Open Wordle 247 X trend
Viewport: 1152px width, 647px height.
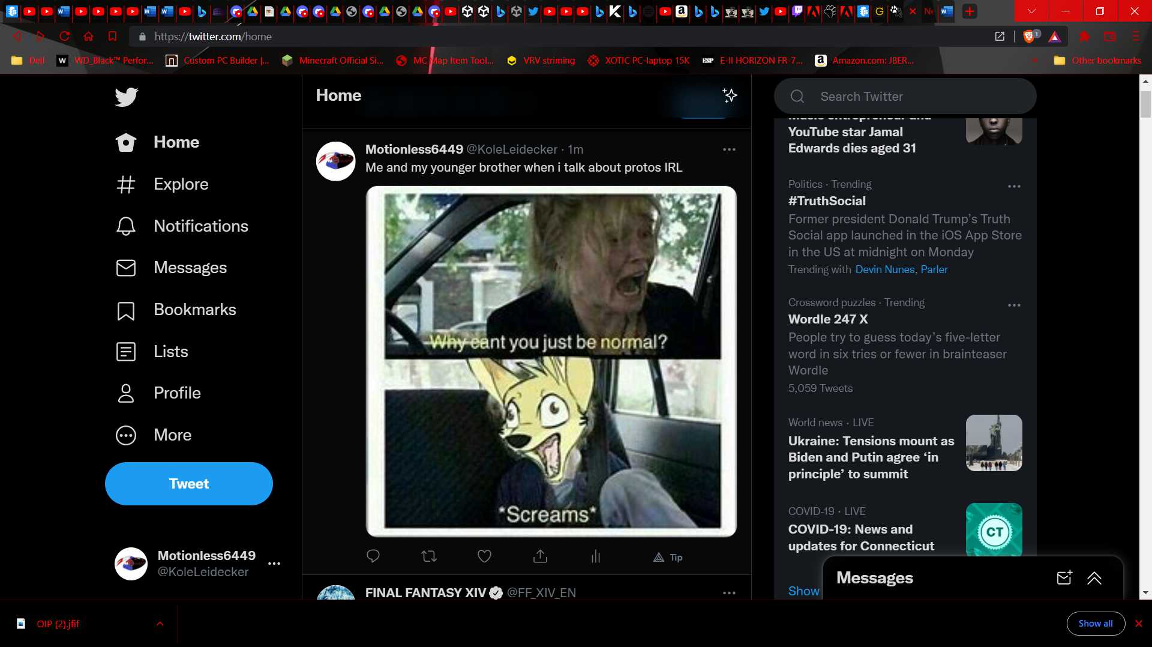(x=828, y=319)
